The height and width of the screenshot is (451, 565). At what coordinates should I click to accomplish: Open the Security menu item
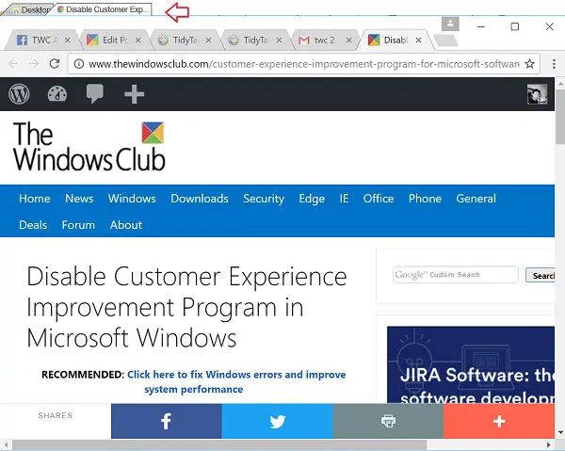coord(264,199)
